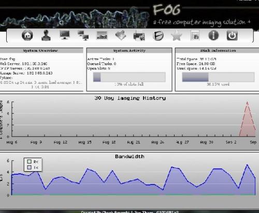Screen dimensions: 259x213
Task: Open the User Management icon
Action: point(46,35)
